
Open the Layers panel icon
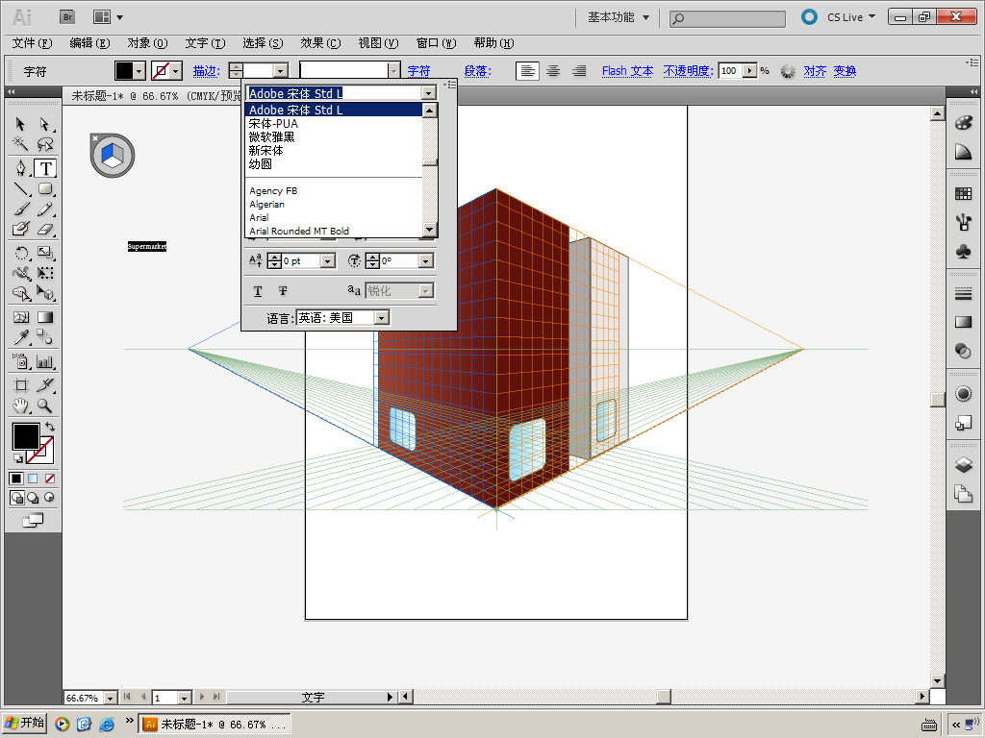[x=963, y=465]
